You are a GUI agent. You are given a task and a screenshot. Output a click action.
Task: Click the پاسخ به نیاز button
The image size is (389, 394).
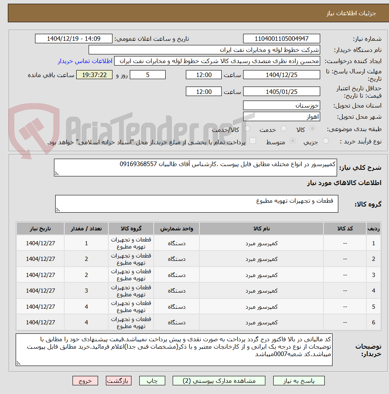(299, 381)
